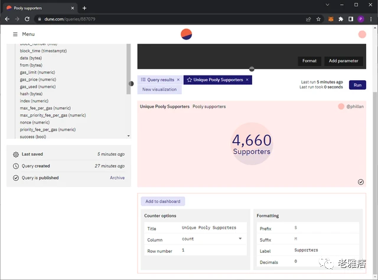Open Chrome three-dot menu
The image size is (378, 280).
[371, 19]
